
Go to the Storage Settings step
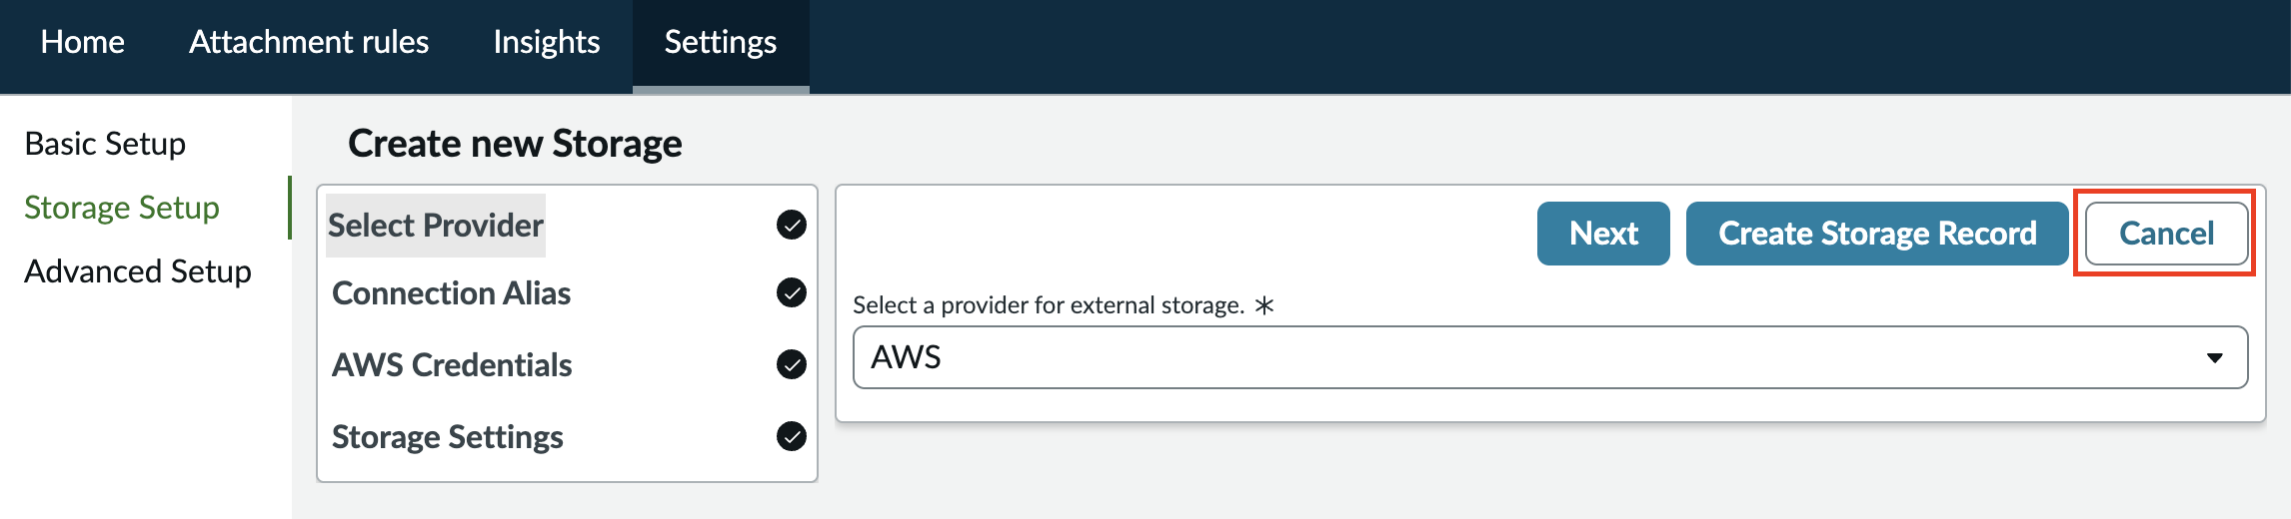(448, 437)
